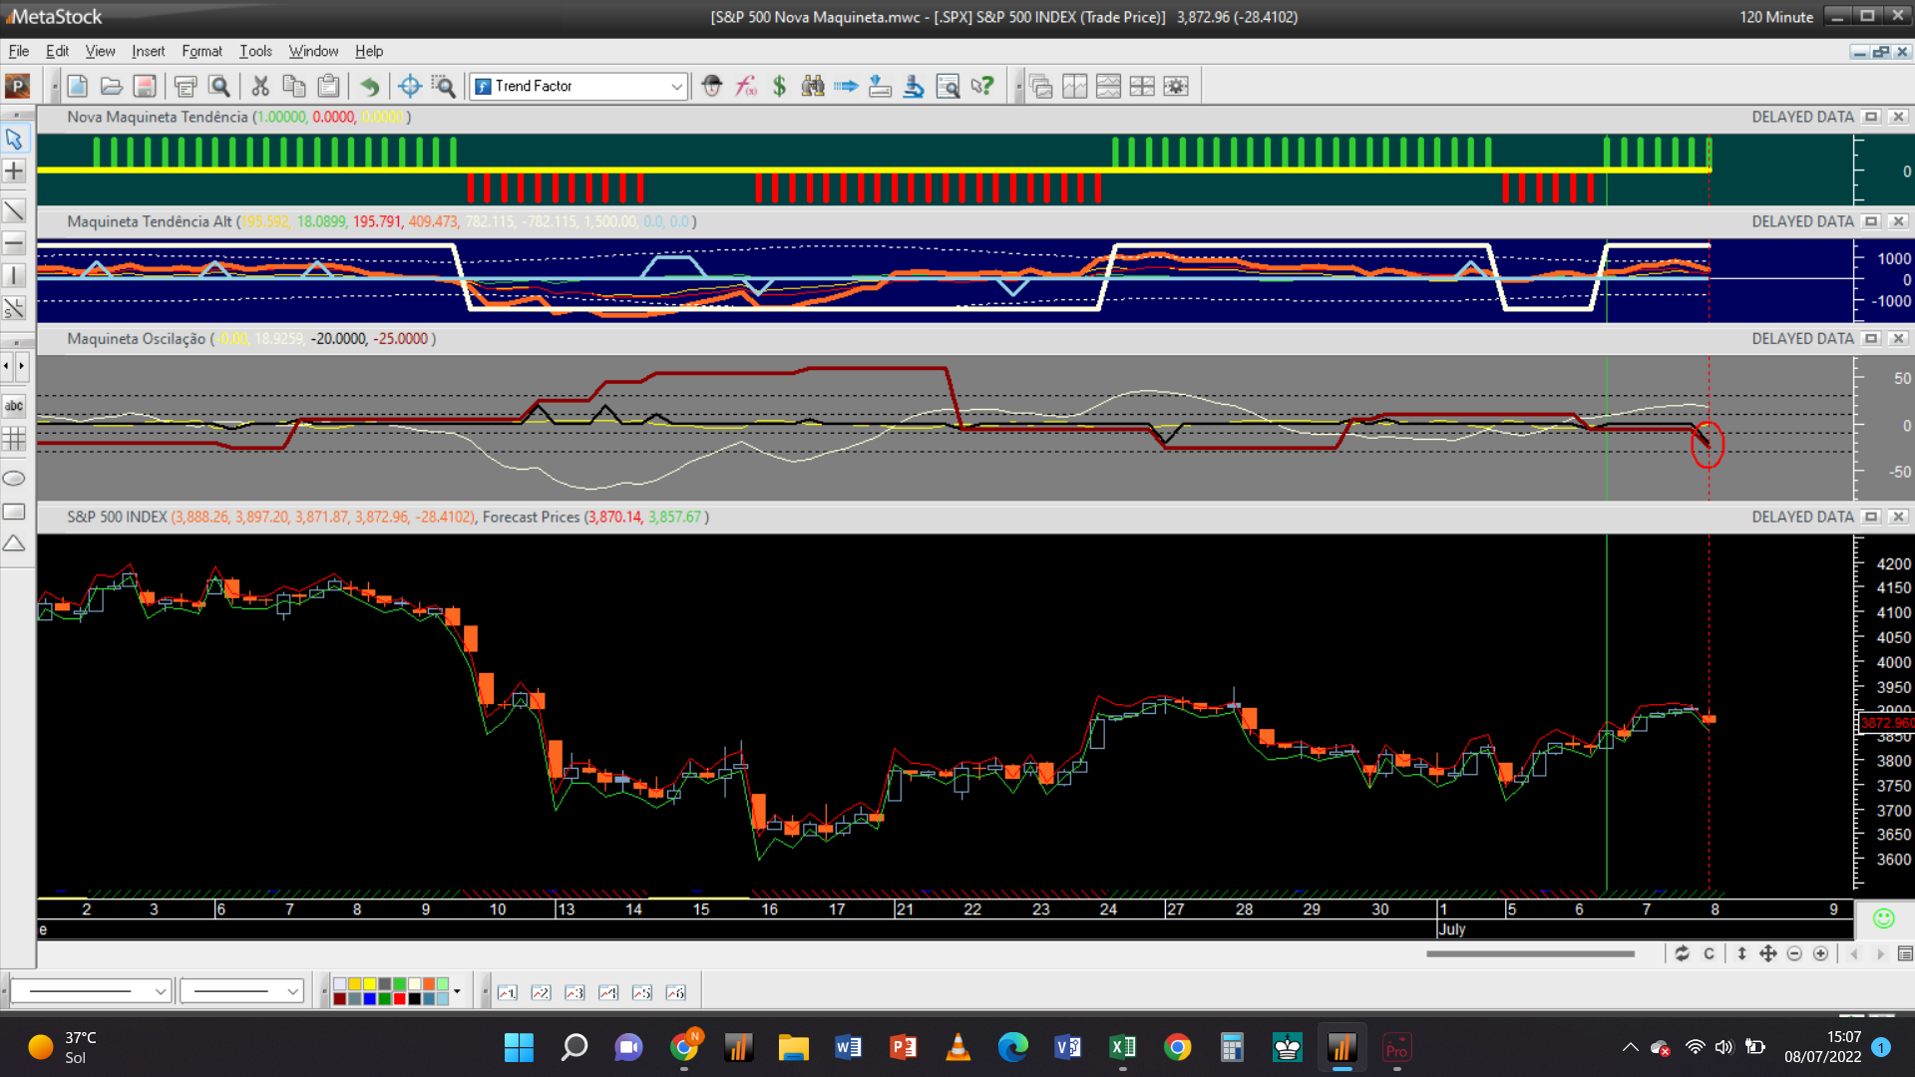The height and width of the screenshot is (1077, 1915).
Task: Expand the Trend Factor indicator dropdown
Action: click(676, 87)
